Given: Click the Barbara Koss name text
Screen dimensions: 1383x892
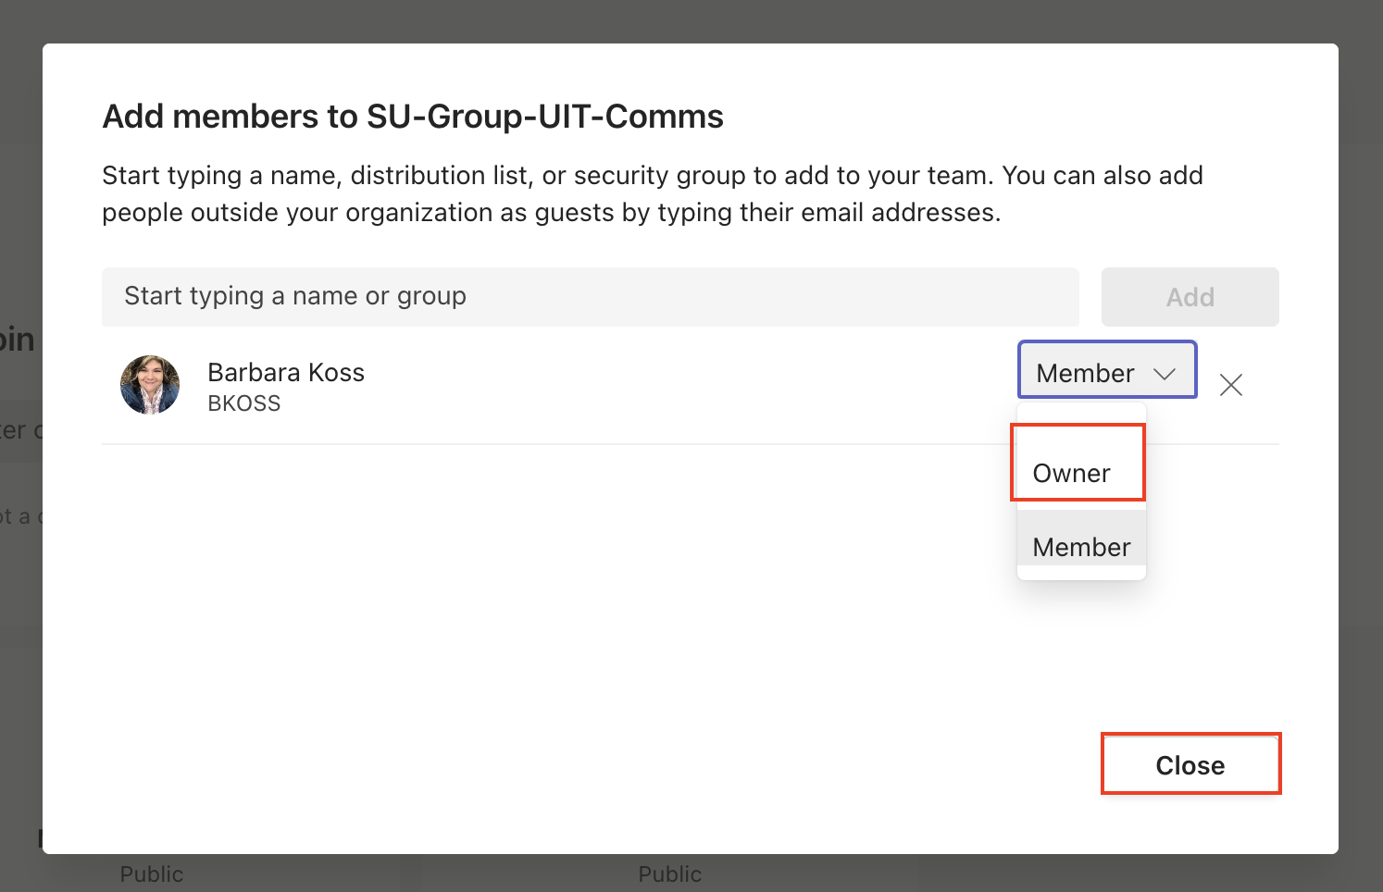Looking at the screenshot, I should click(x=286, y=372).
